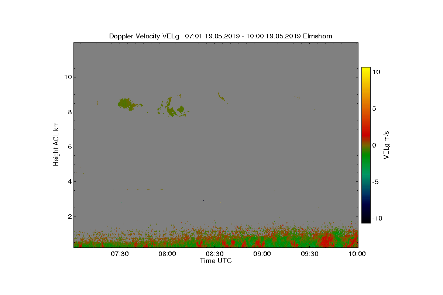Click the 'VELg m/s' colorbar label
443x295 pixels.
point(387,144)
